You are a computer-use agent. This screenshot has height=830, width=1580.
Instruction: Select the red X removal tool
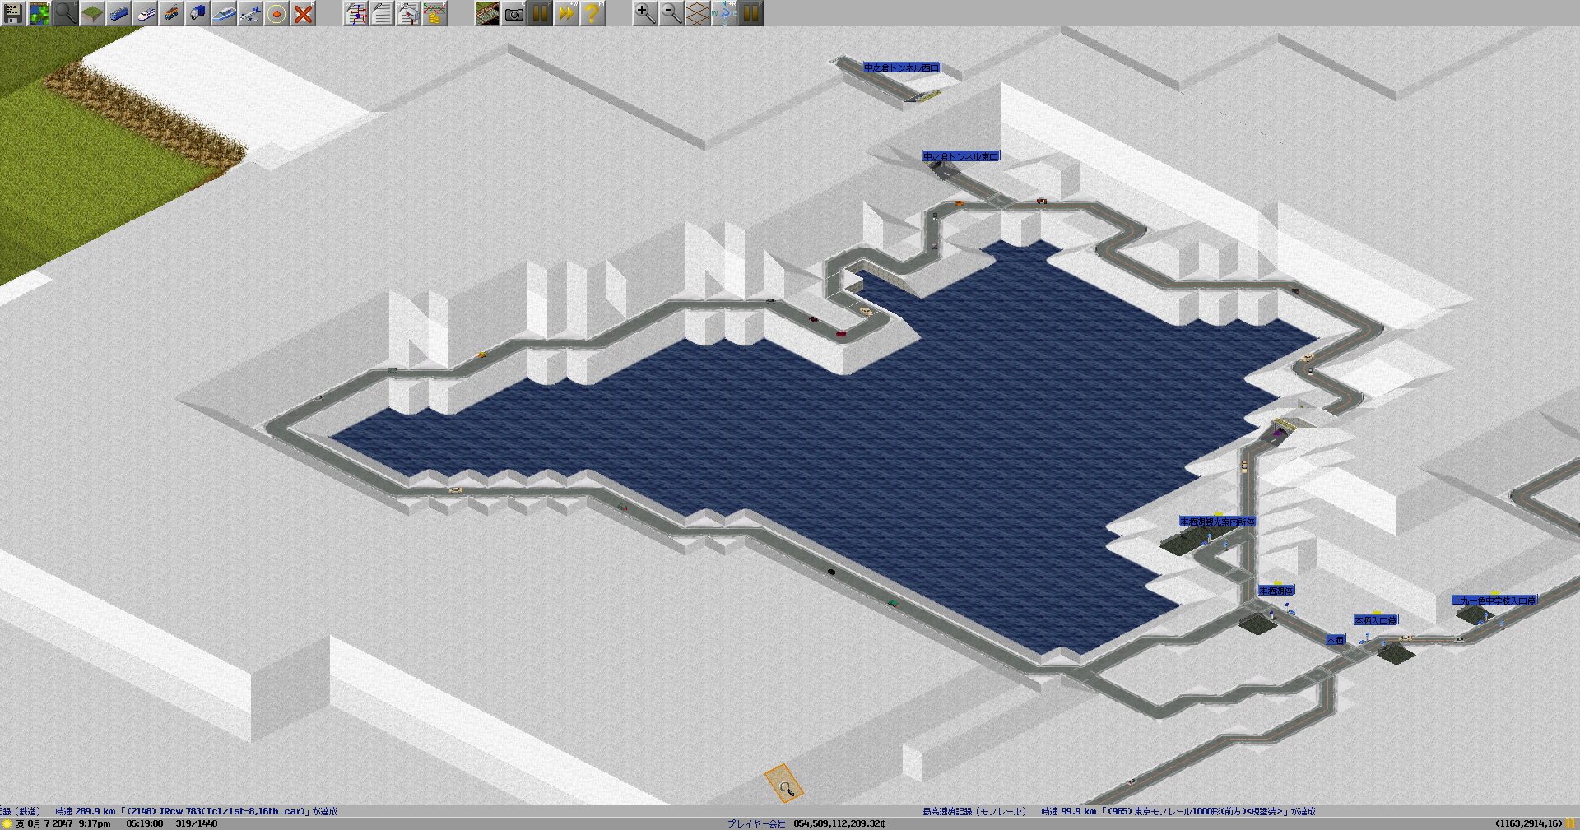(x=303, y=13)
